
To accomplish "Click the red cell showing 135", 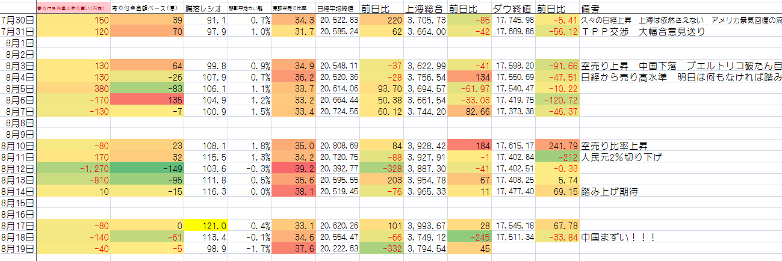I will pyautogui.click(x=147, y=100).
